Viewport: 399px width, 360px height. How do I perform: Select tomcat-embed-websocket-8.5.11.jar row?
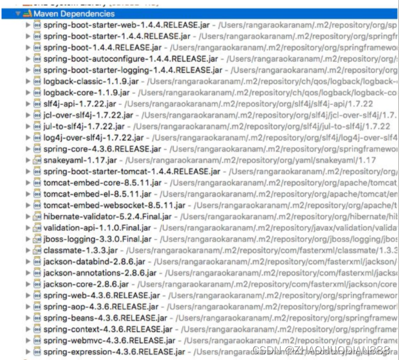pyautogui.click(x=199, y=205)
